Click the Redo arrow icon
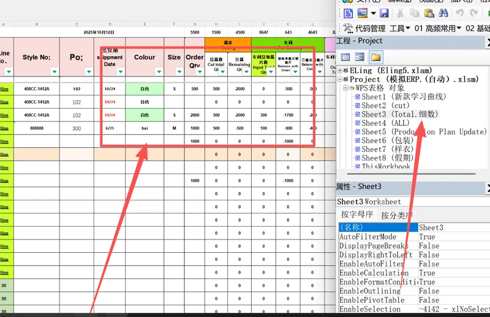Screen dimensions: 490x317 click(473, 13)
